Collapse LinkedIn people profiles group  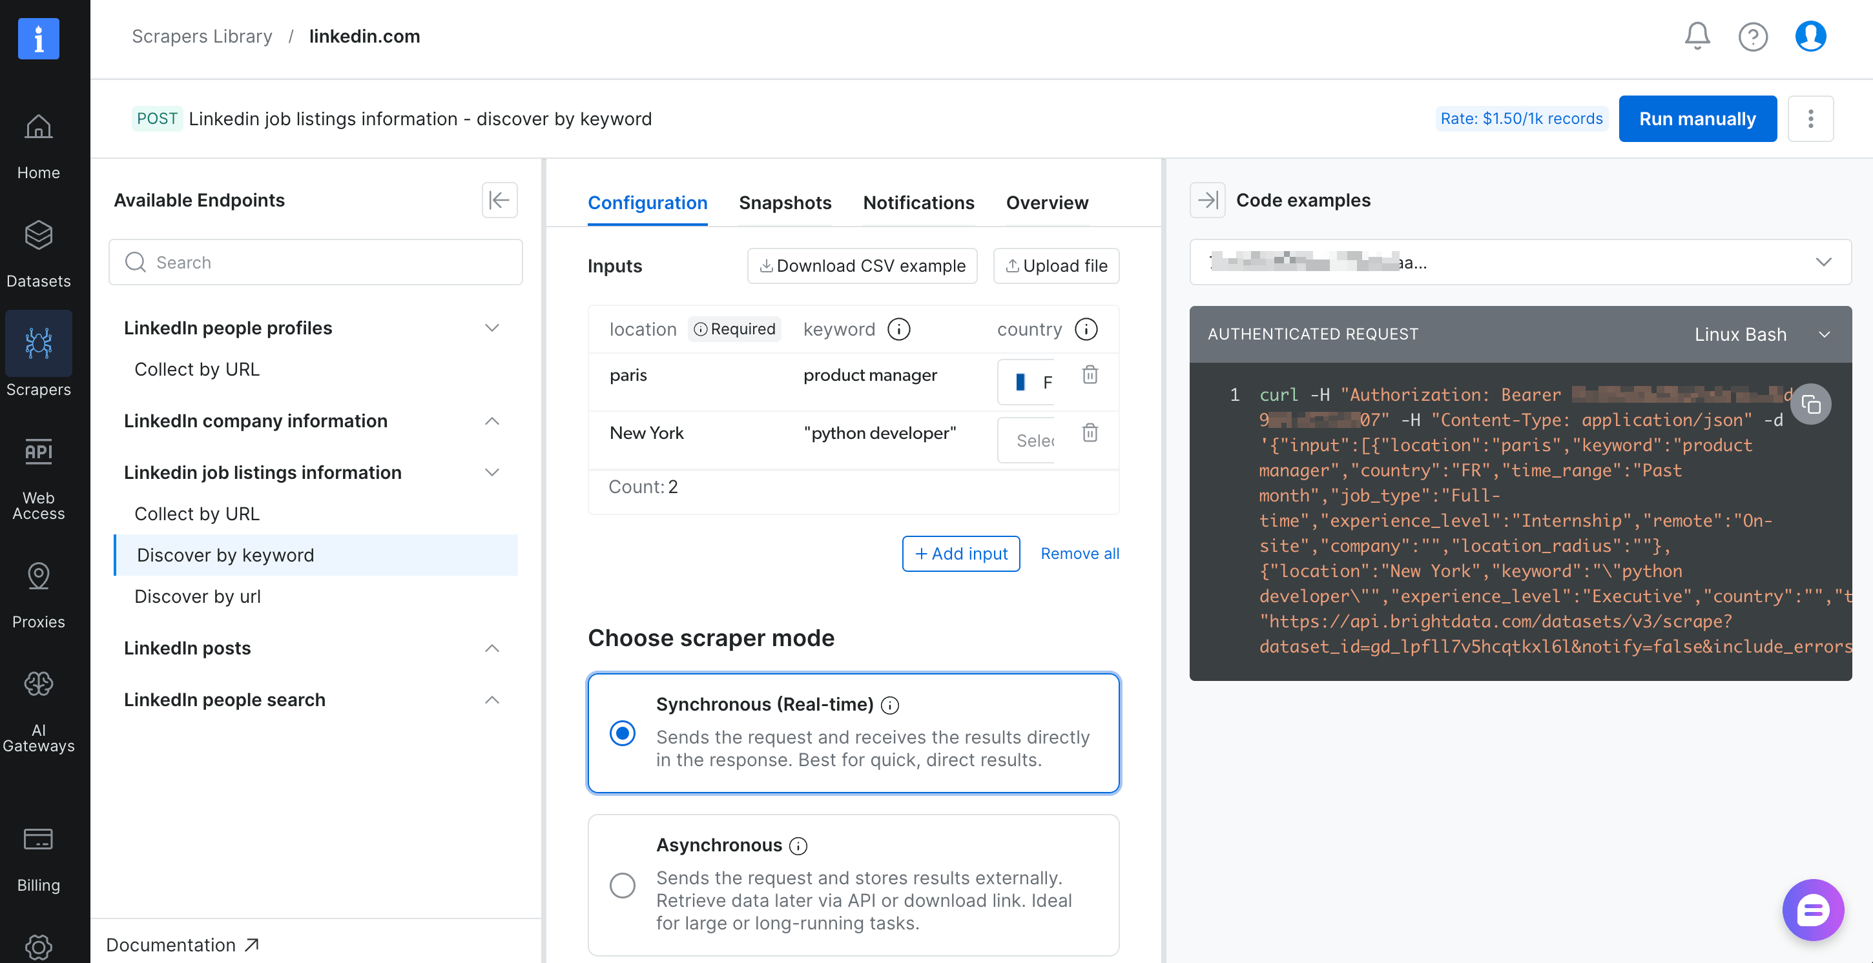click(492, 328)
